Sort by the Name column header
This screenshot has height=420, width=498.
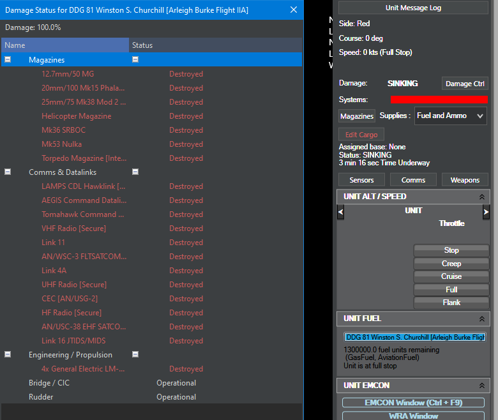[65, 45]
